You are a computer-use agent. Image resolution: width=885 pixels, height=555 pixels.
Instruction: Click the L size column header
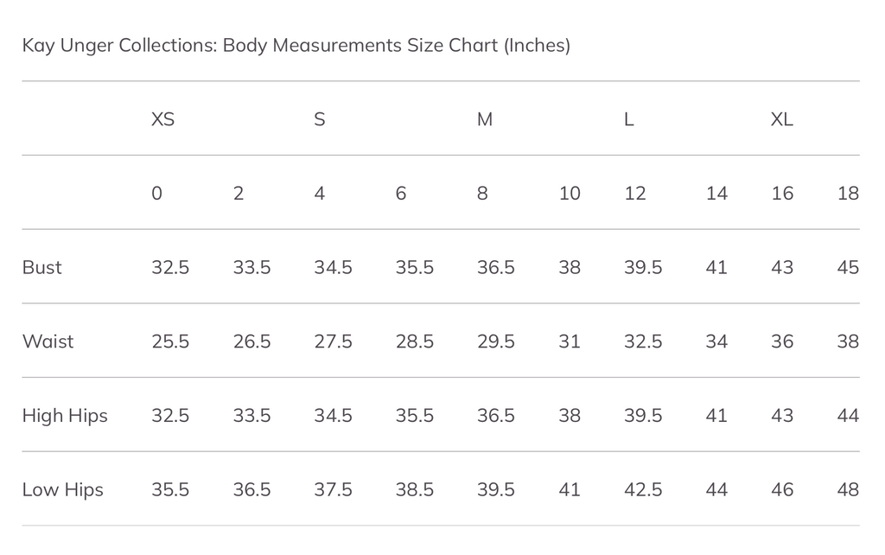point(628,119)
